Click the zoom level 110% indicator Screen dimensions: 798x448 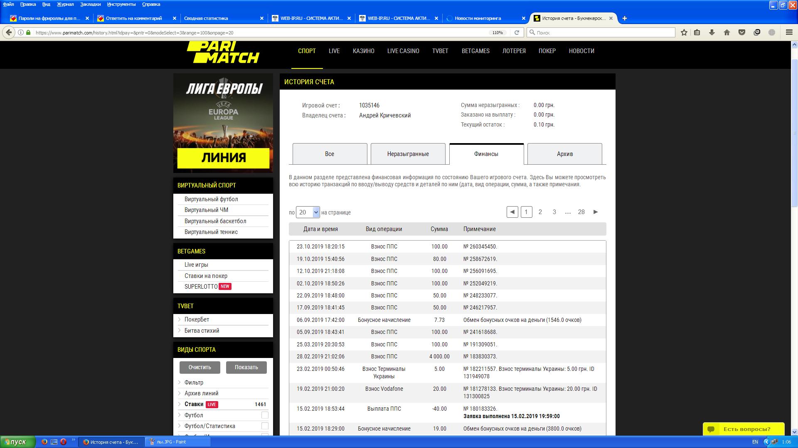click(x=498, y=32)
